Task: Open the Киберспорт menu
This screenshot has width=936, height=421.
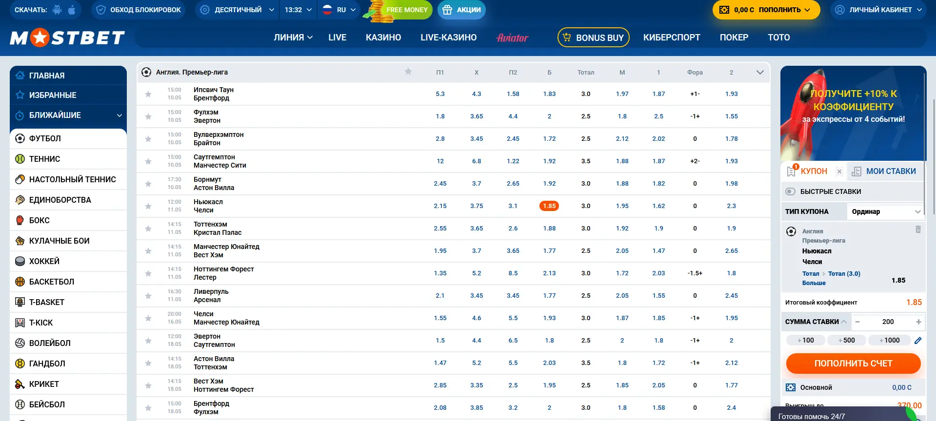Action: coord(672,38)
